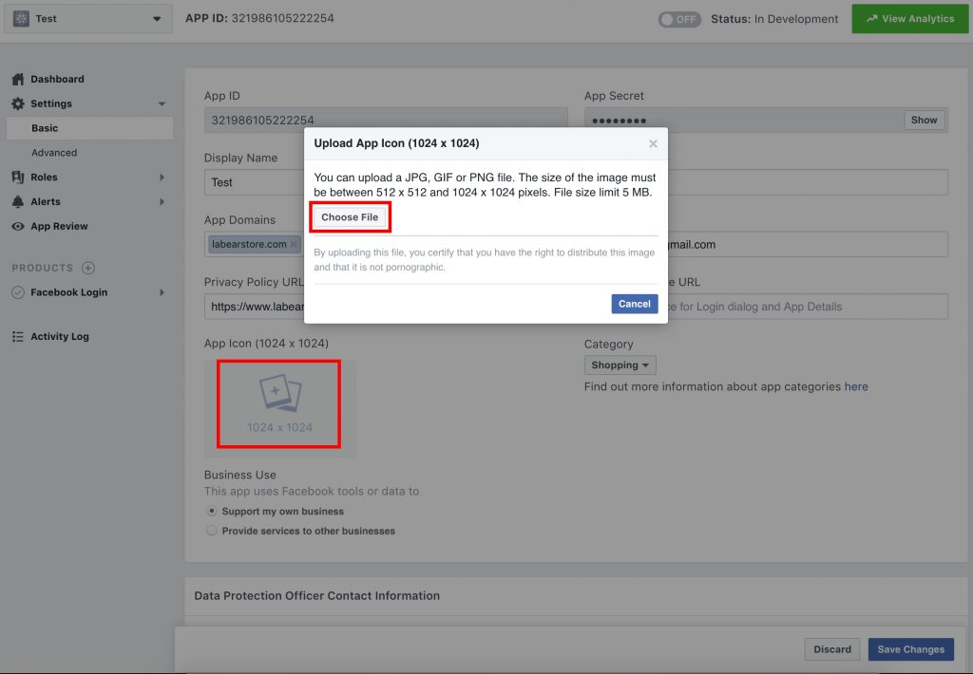Click the App Domains field

[x=255, y=244]
